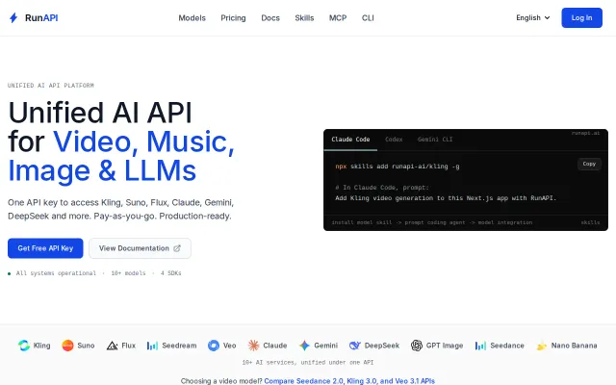Click the GPT Image service label

[445, 346]
